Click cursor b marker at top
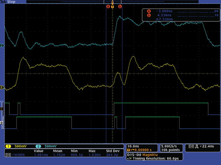 (120, 6)
